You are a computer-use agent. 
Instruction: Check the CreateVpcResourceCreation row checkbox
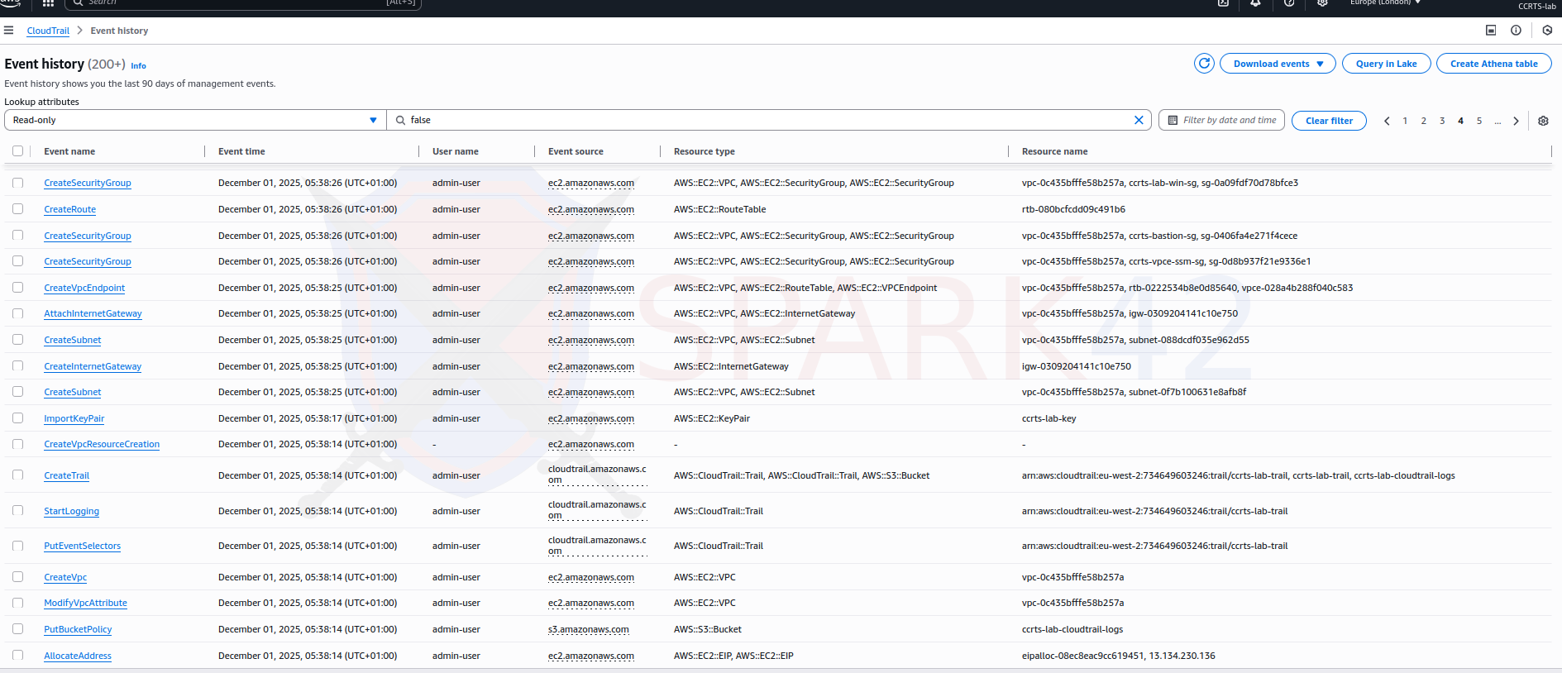tap(17, 444)
